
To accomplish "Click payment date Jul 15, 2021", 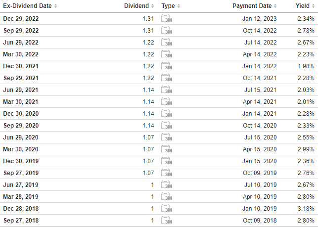I will [261, 90].
